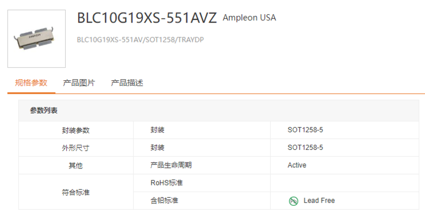Click the lead-free Pb icon
Image resolution: width=425 pixels, height=216 pixels.
click(294, 201)
